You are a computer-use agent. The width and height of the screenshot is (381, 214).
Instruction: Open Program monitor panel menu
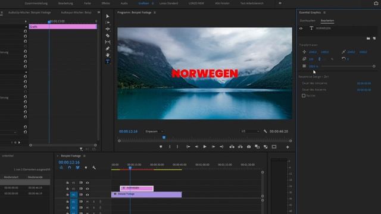[x=155, y=12]
